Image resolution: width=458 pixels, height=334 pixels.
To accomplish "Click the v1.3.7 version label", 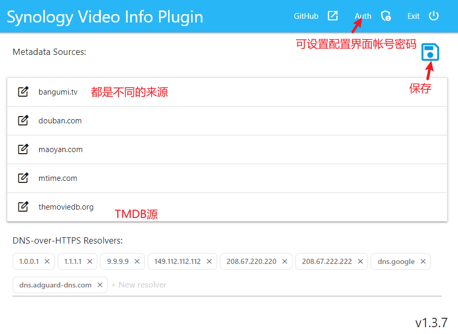I will 431,323.
